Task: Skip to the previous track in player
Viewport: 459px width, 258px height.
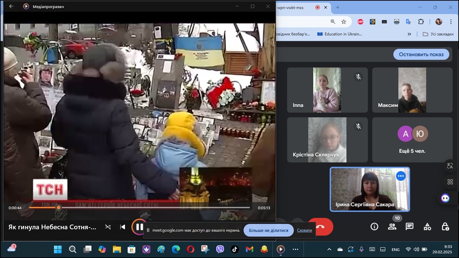Action: 123,227
